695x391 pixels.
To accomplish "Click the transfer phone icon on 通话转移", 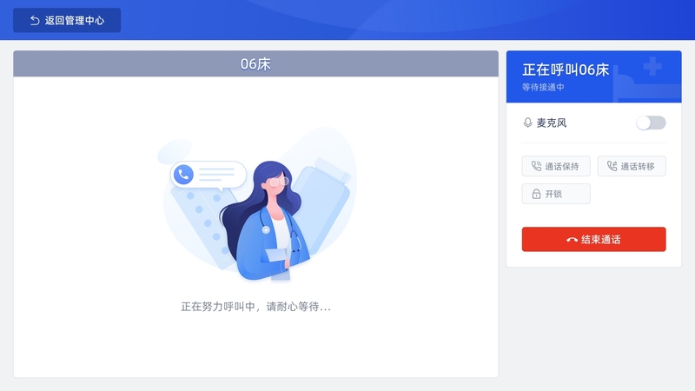I will pos(612,166).
